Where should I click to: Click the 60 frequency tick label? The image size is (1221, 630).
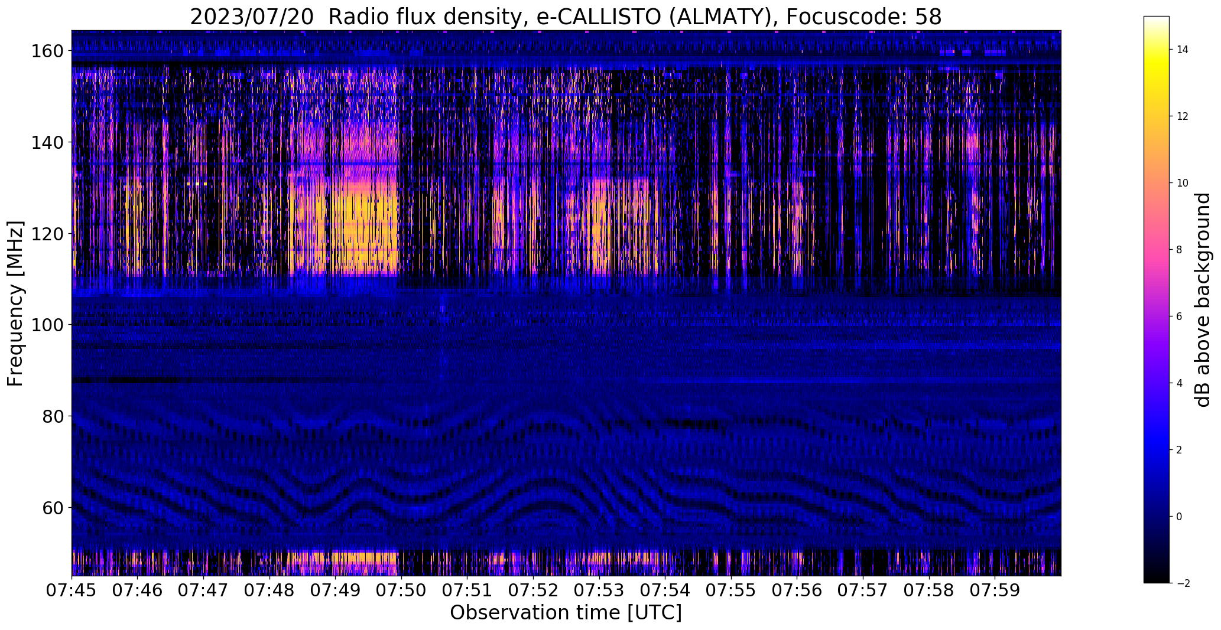(53, 507)
